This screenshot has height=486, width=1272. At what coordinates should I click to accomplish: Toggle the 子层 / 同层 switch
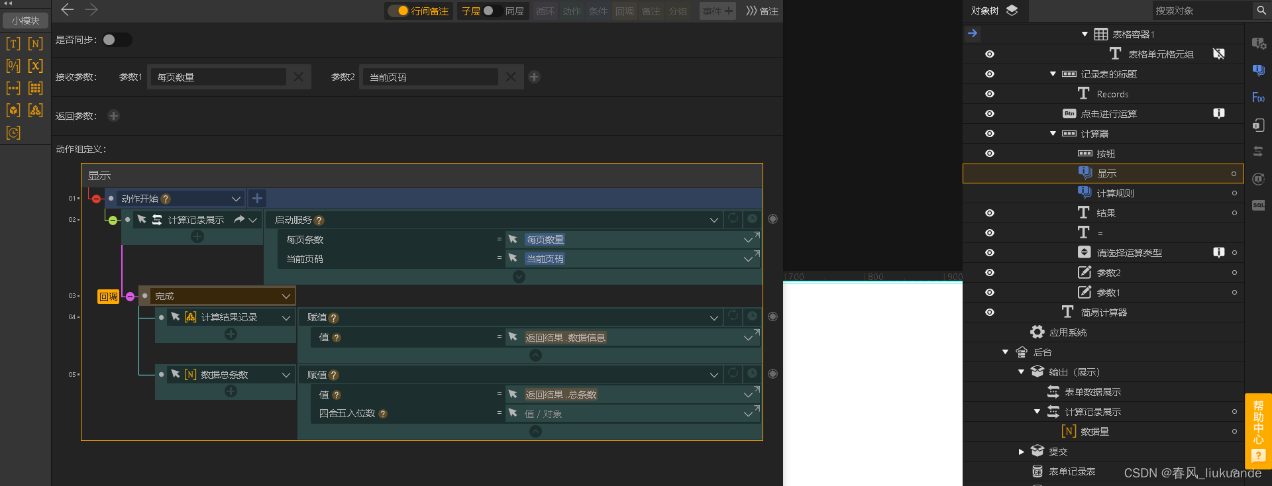492,11
